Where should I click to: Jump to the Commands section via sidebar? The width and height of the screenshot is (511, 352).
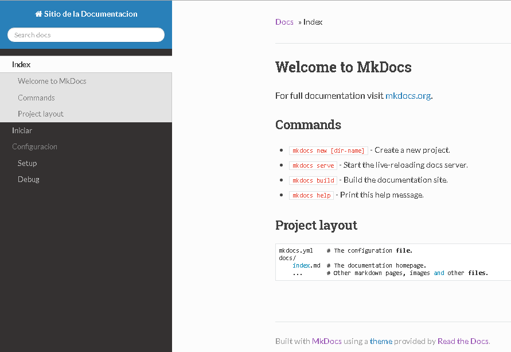36,98
